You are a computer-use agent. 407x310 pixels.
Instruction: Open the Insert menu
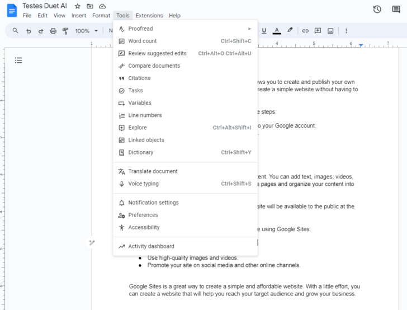pos(79,16)
